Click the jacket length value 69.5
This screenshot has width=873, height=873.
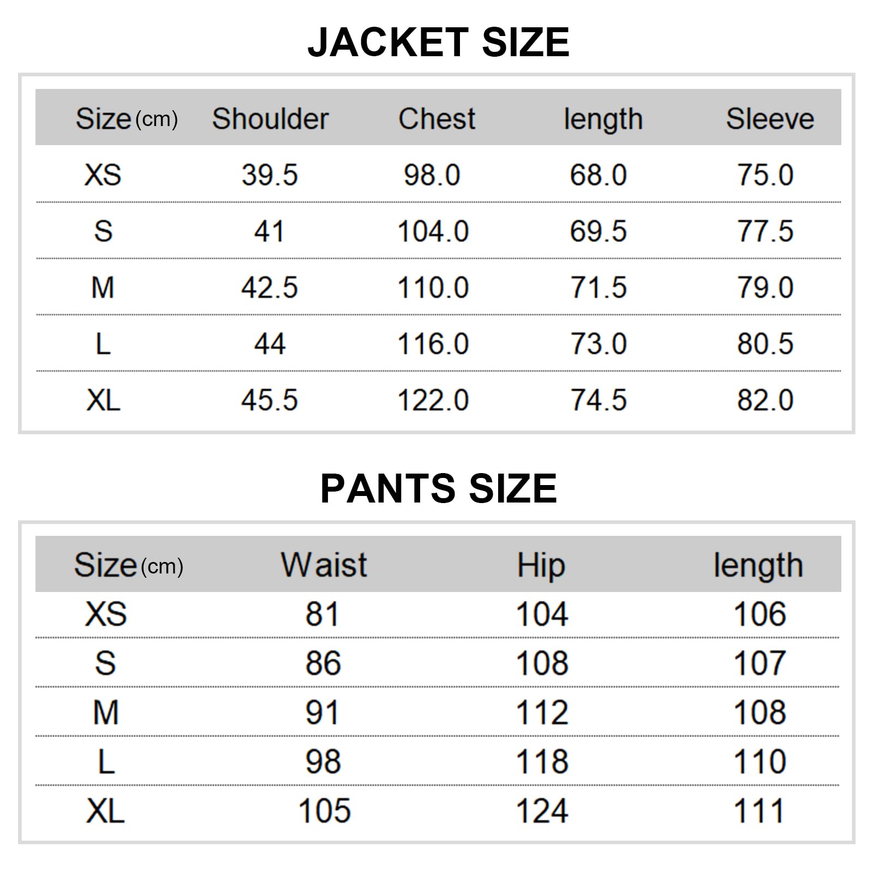598,231
